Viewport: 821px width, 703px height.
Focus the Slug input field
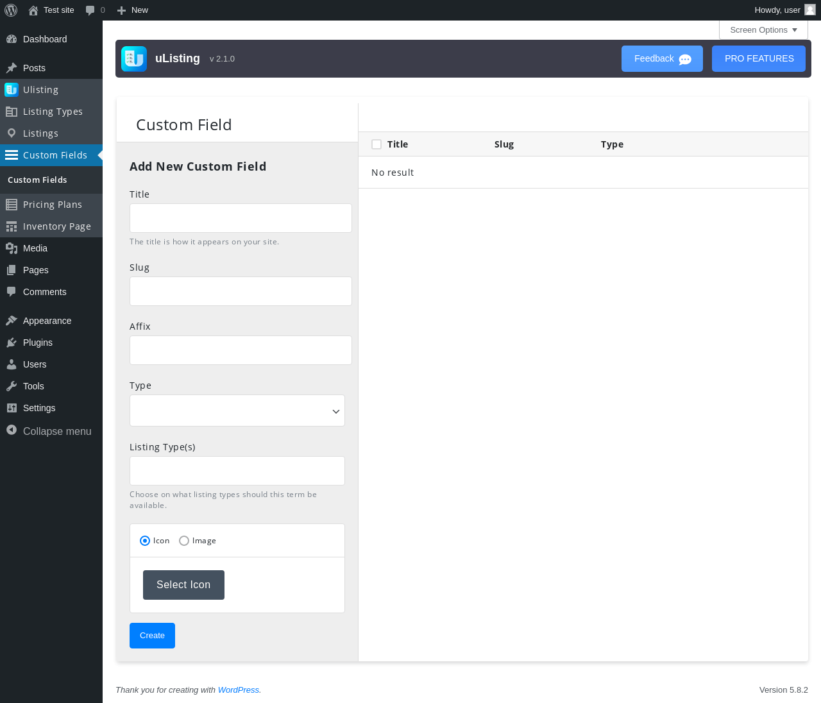pyautogui.click(x=241, y=291)
